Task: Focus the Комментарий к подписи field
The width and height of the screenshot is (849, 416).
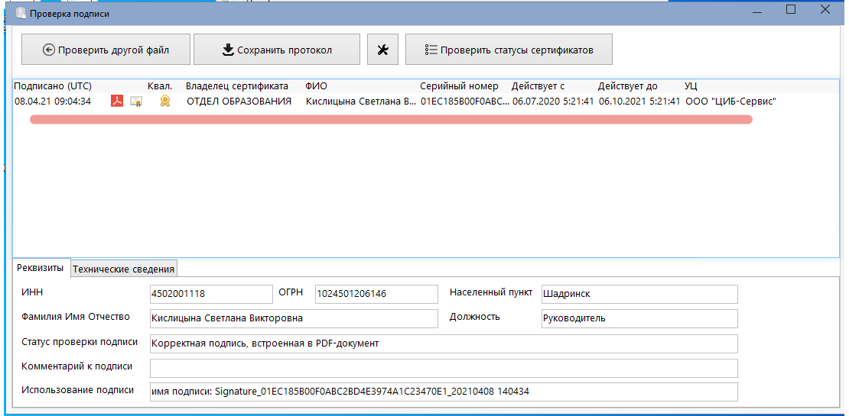Action: pos(444,368)
